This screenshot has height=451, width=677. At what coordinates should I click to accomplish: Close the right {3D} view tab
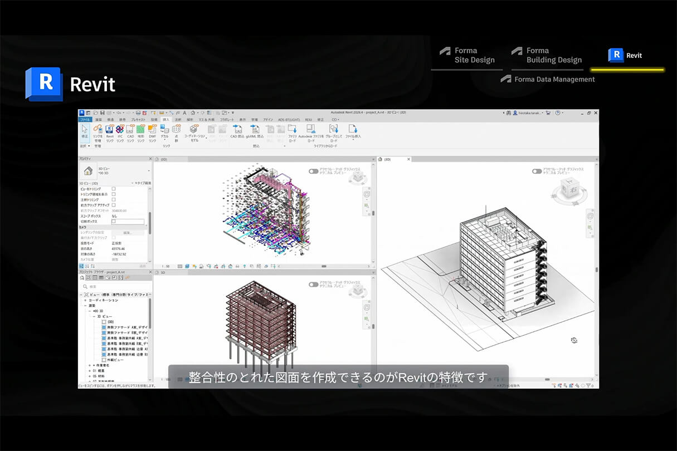pyautogui.click(x=408, y=159)
